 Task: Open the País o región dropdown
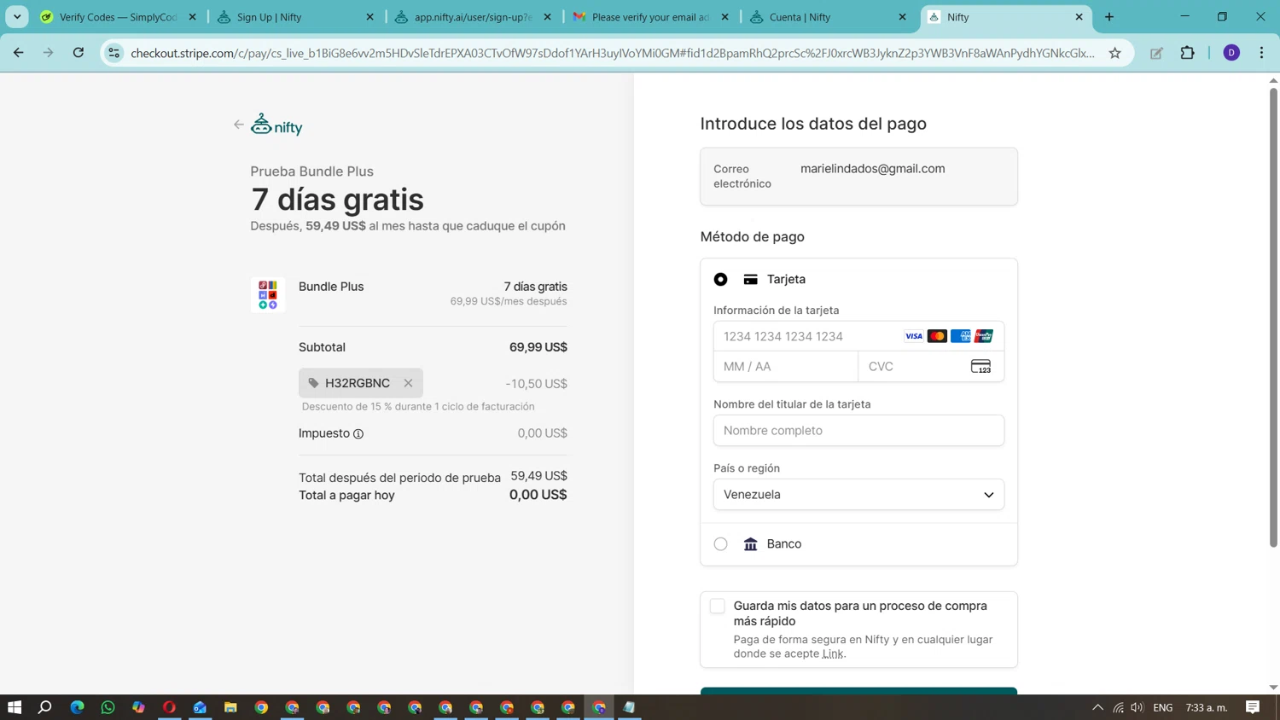click(x=858, y=495)
